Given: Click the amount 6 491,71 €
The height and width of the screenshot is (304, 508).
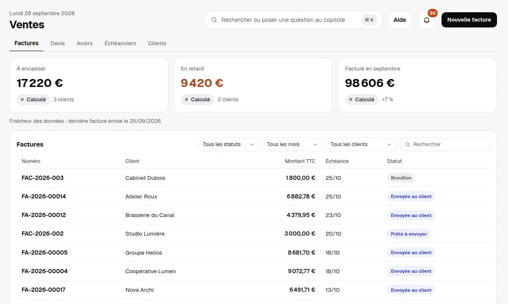Looking at the screenshot, I should 302,290.
